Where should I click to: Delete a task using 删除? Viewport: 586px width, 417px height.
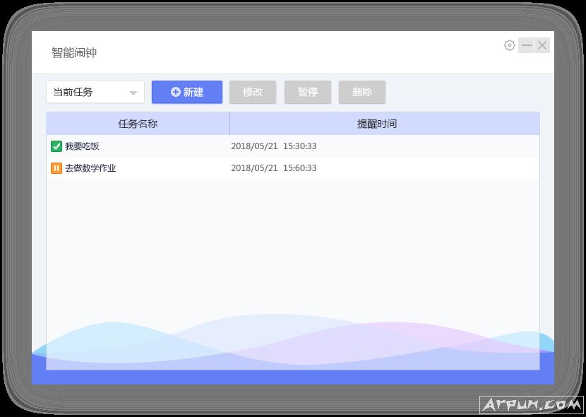(x=361, y=92)
